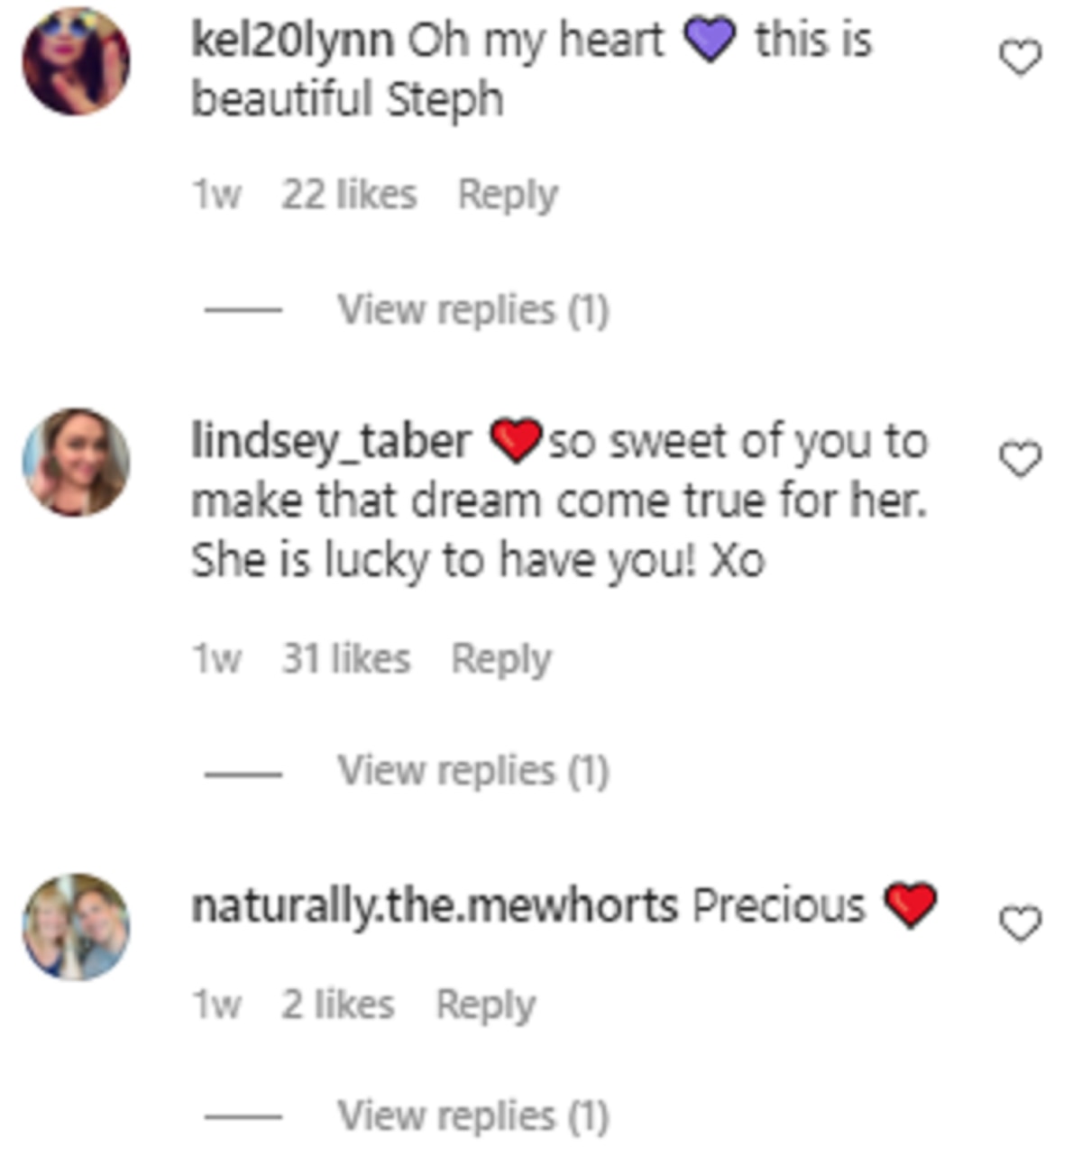Image resolution: width=1082 pixels, height=1156 pixels.
Task: Open lindsey_taber's profile picture
Action: click(76, 462)
